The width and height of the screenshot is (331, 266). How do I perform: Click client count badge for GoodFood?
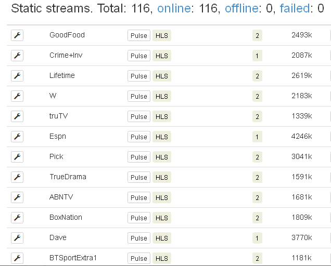pos(257,35)
